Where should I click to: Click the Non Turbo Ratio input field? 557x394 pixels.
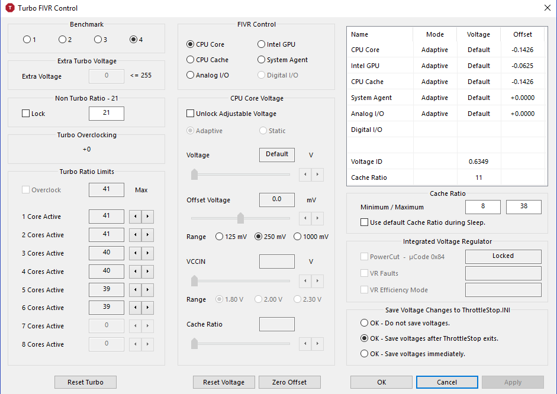coord(107,113)
